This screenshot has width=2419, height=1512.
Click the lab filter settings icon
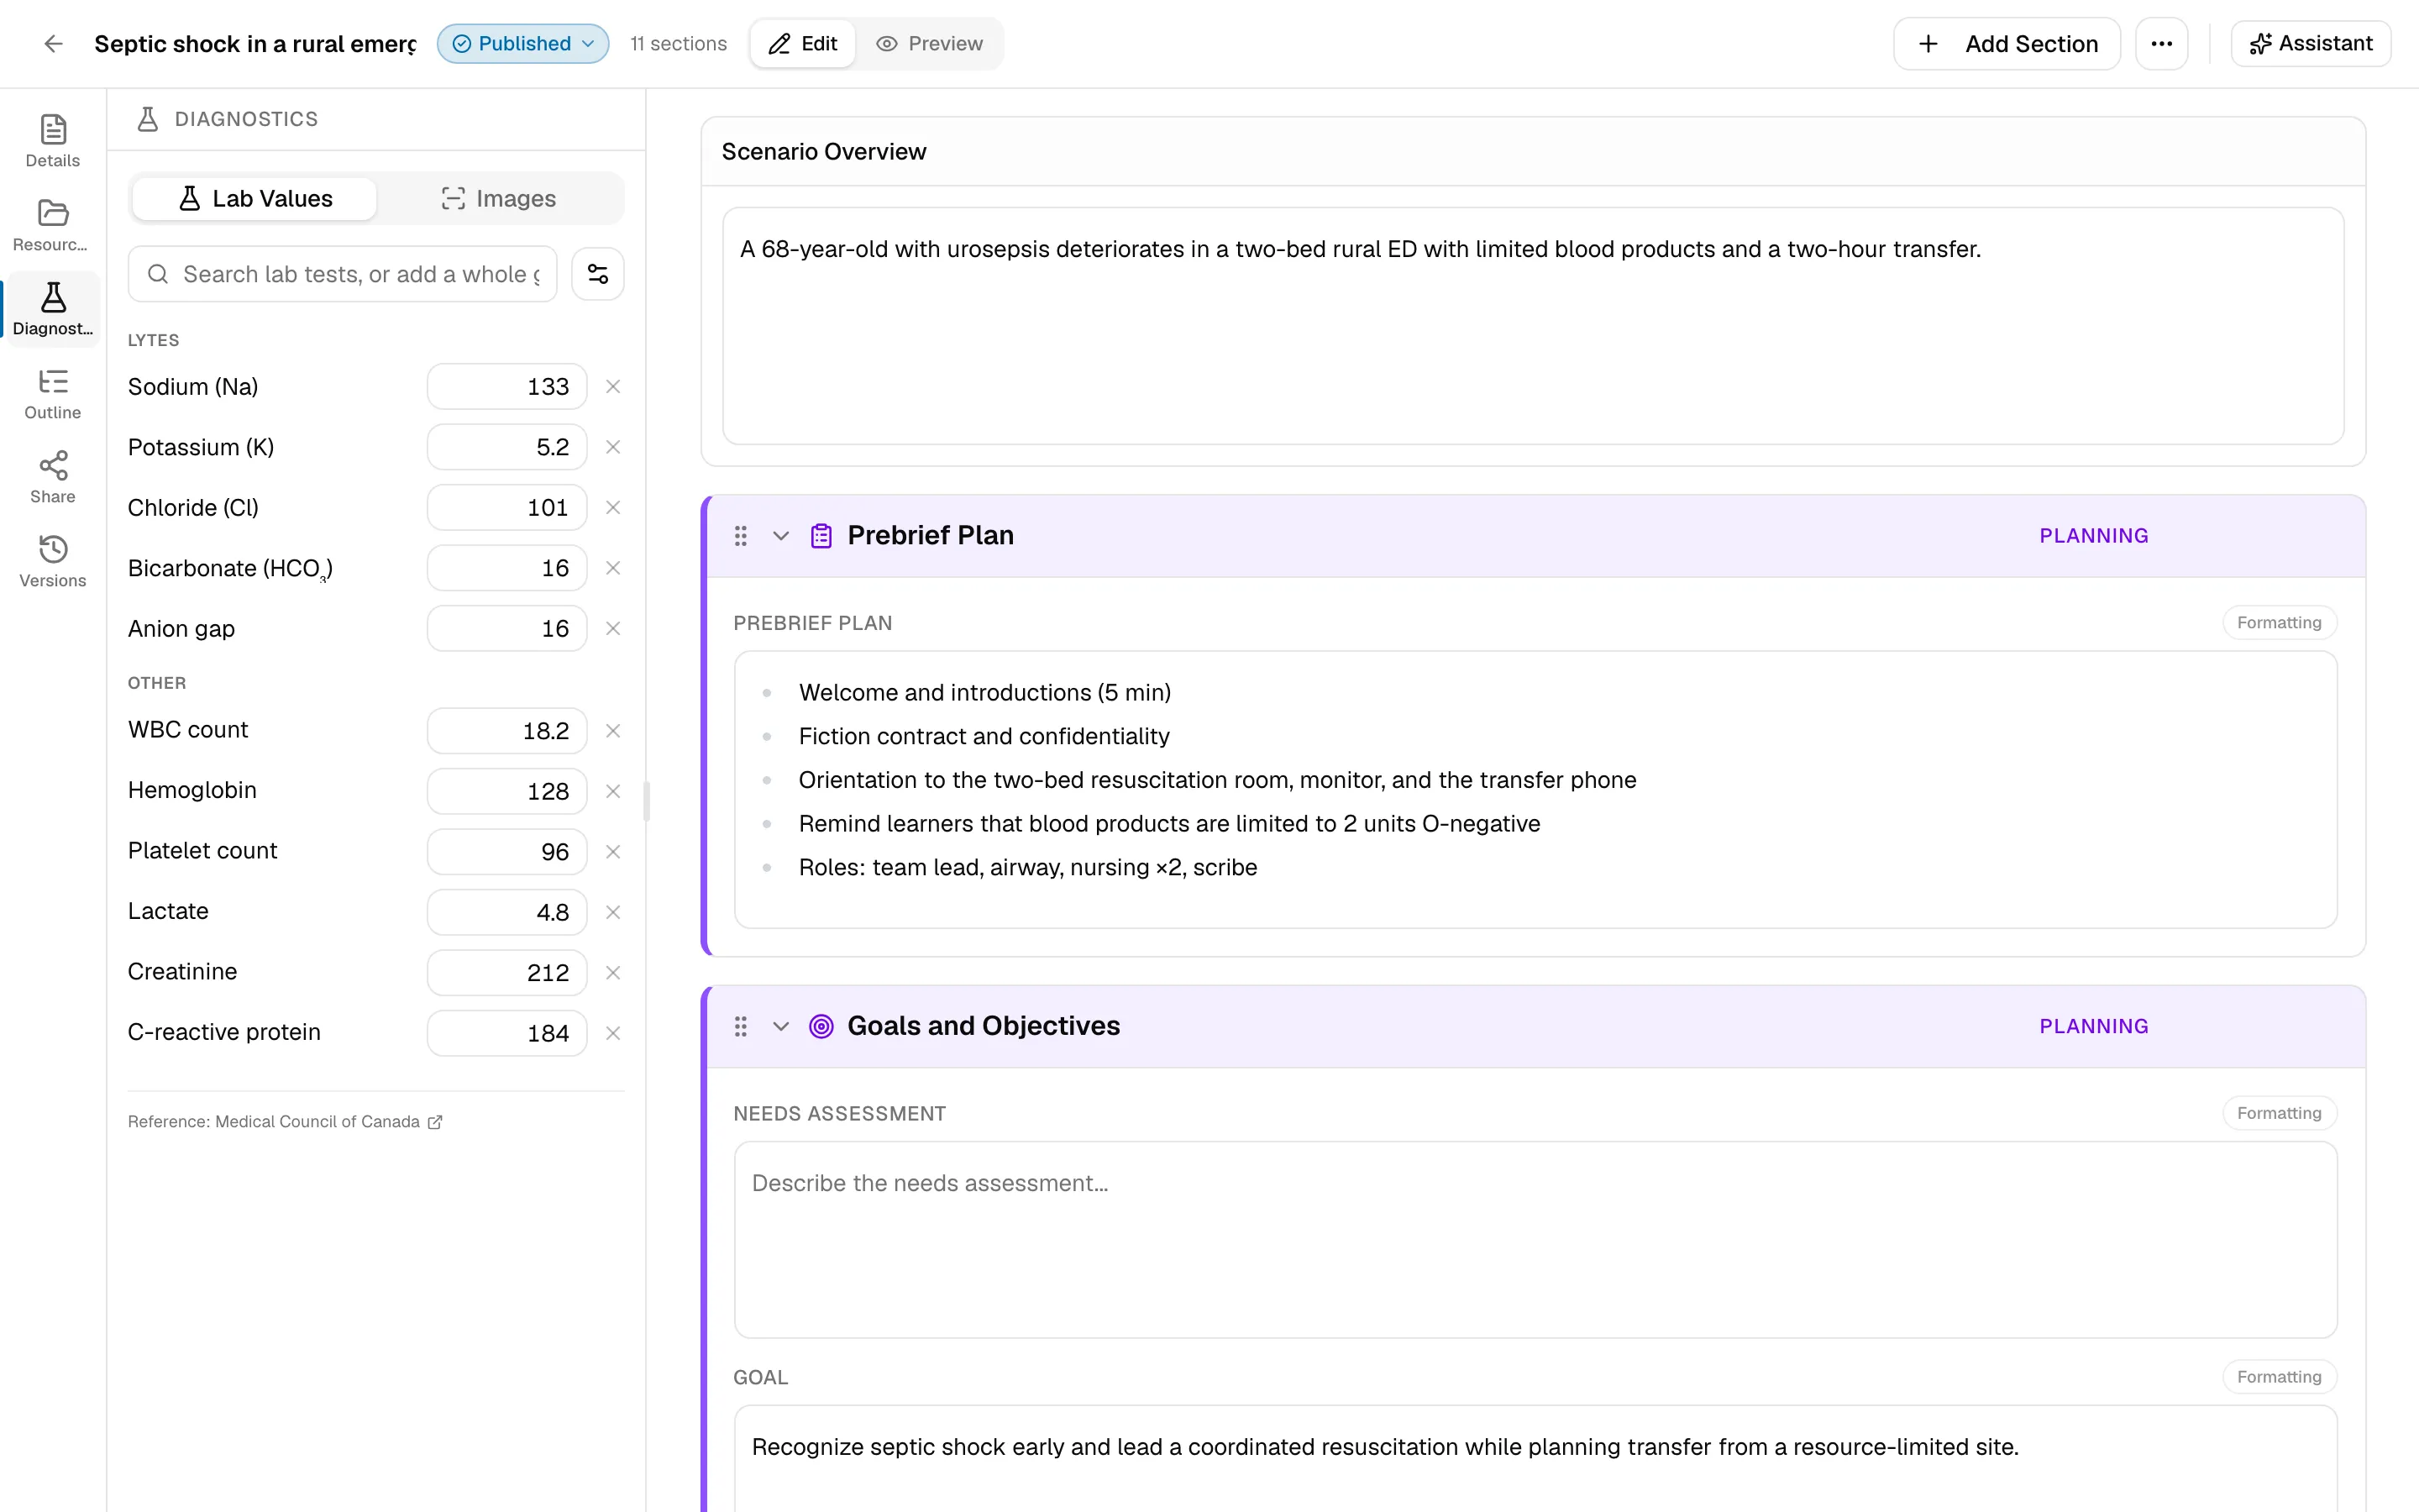click(598, 274)
